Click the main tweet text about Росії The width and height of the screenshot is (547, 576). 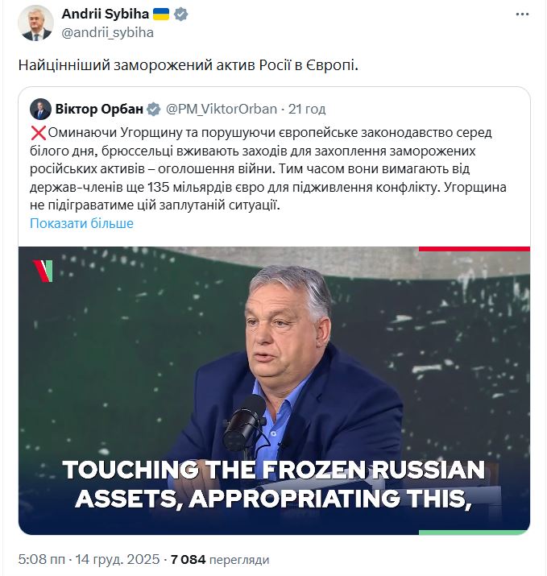(188, 64)
